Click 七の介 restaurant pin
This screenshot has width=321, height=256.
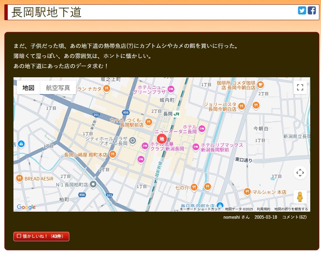pos(194,187)
